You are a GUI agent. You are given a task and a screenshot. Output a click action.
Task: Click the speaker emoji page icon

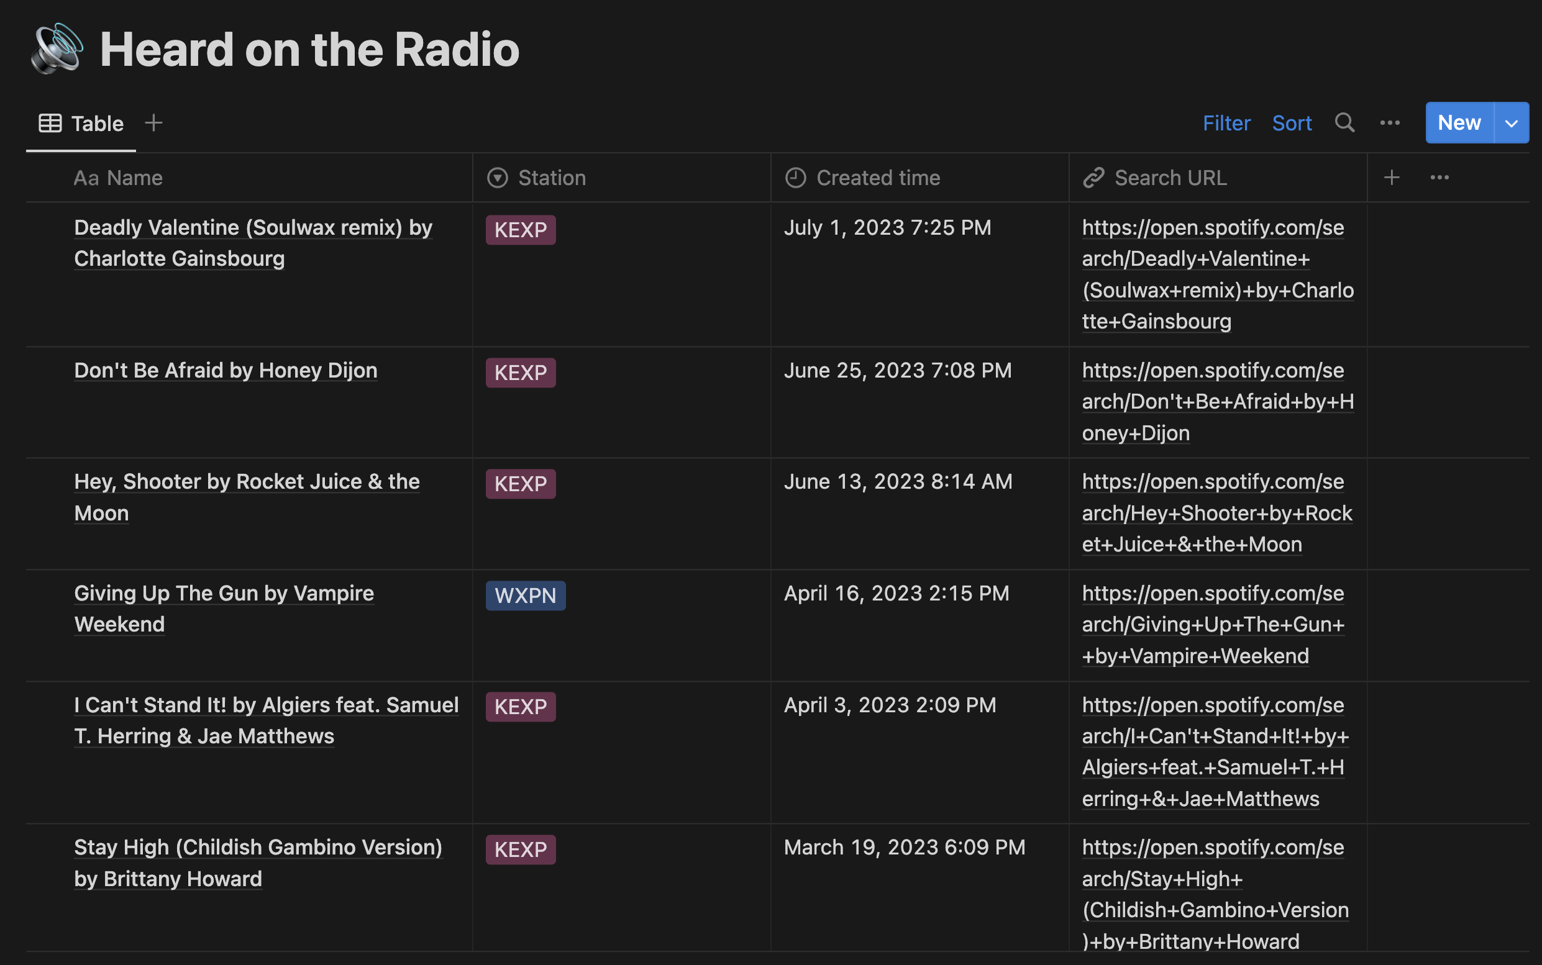pyautogui.click(x=57, y=49)
